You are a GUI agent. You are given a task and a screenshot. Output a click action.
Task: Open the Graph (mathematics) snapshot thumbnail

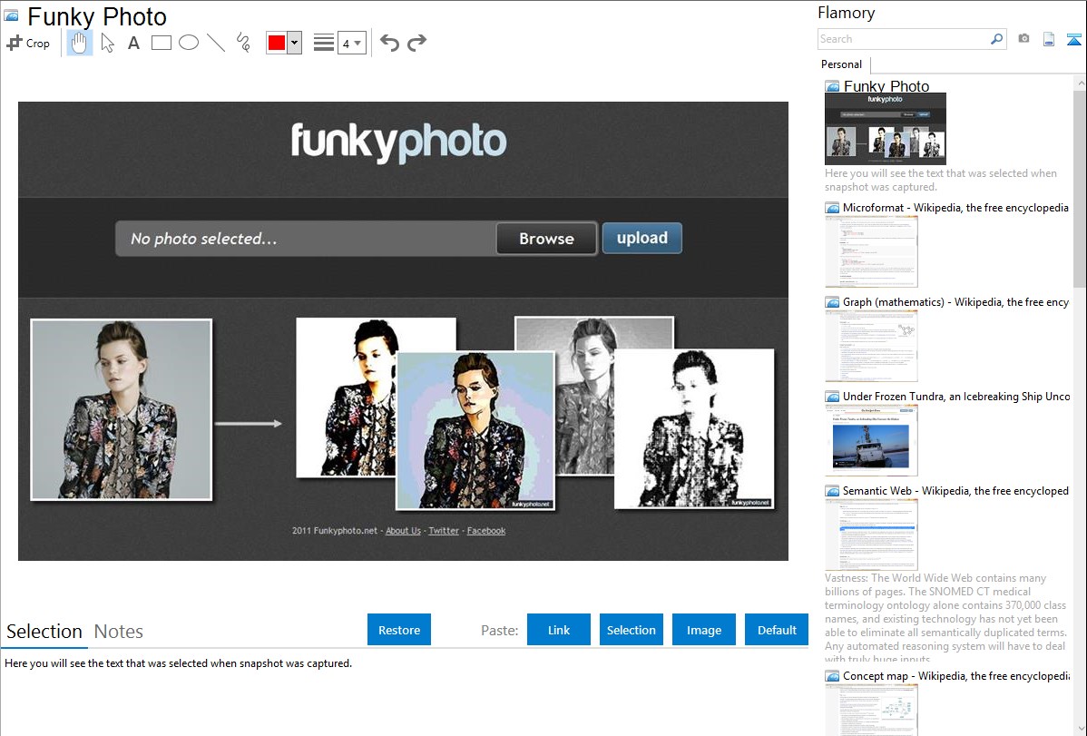pos(871,346)
